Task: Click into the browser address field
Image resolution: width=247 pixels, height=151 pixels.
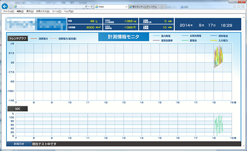Action: pos(50,7)
